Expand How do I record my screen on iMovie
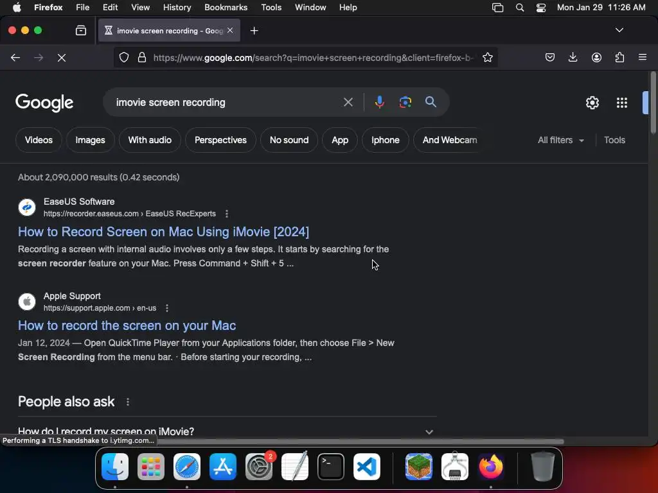The width and height of the screenshot is (658, 493). click(x=227, y=431)
